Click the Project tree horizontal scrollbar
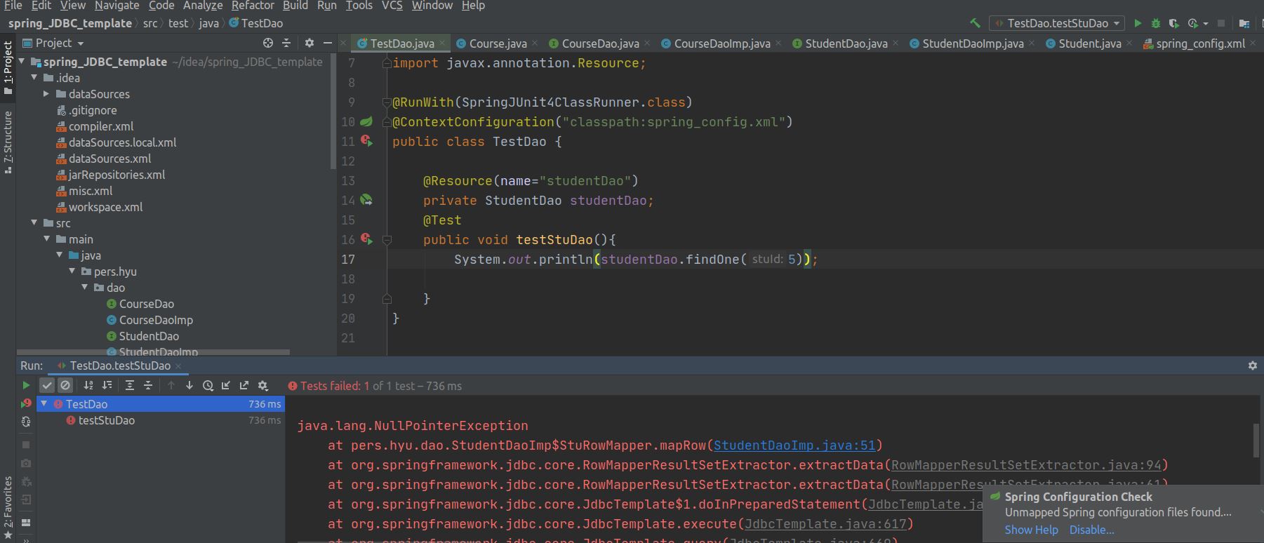Image resolution: width=1264 pixels, height=543 pixels. click(x=154, y=351)
